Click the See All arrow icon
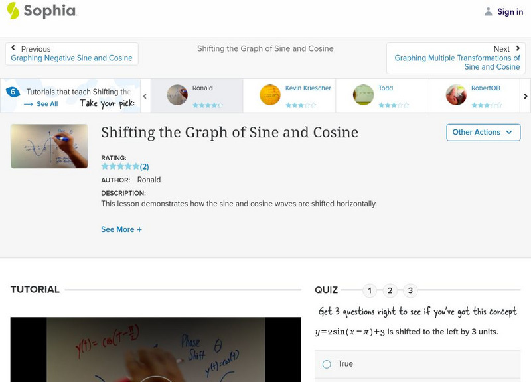 27,103
